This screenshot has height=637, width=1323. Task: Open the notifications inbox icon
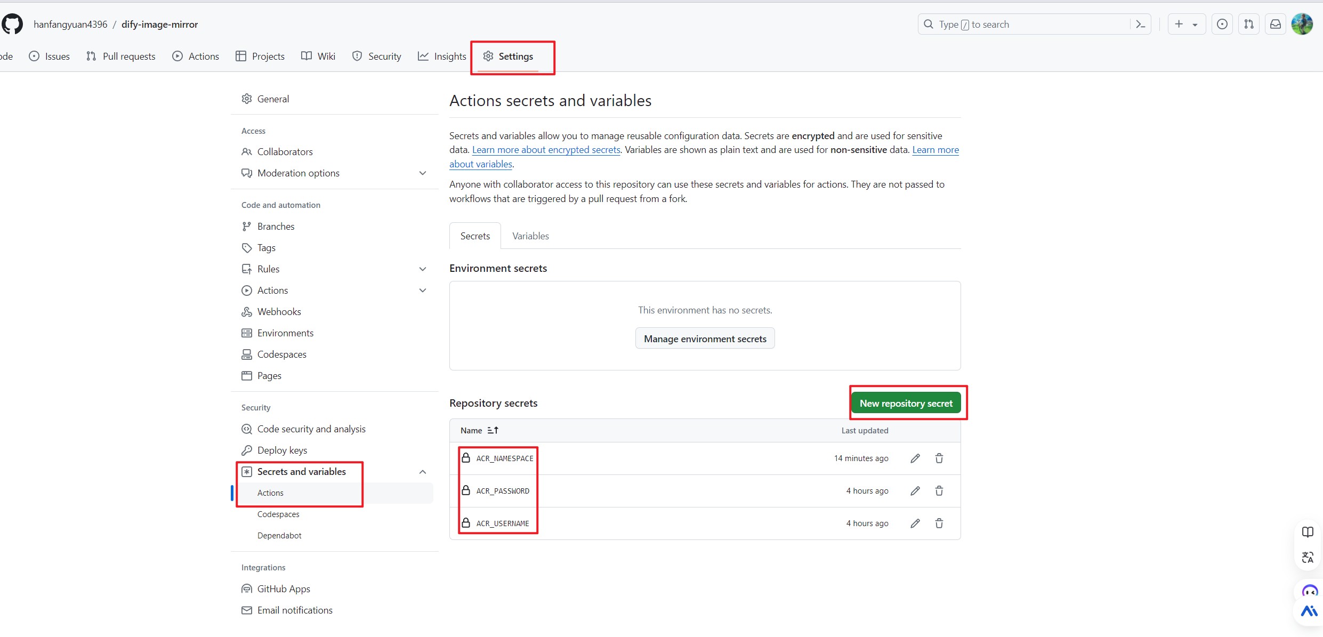[1275, 25]
